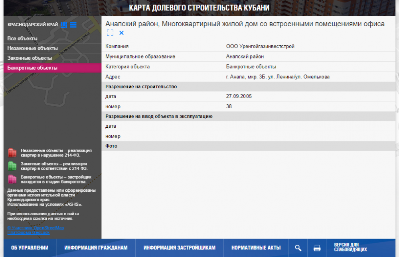Enable 'Версия для слабовидящих' mode
Image resolution: width=399 pixels, height=257 pixels.
point(350,247)
